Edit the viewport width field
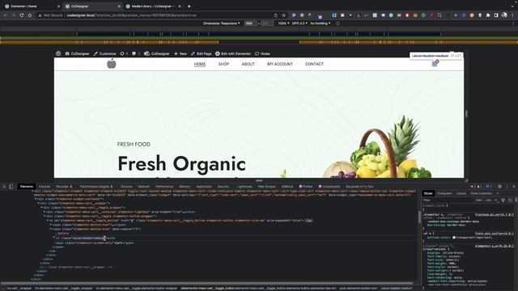 (250, 23)
